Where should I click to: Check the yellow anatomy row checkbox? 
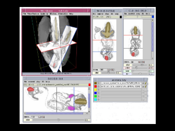[x=143, y=90]
